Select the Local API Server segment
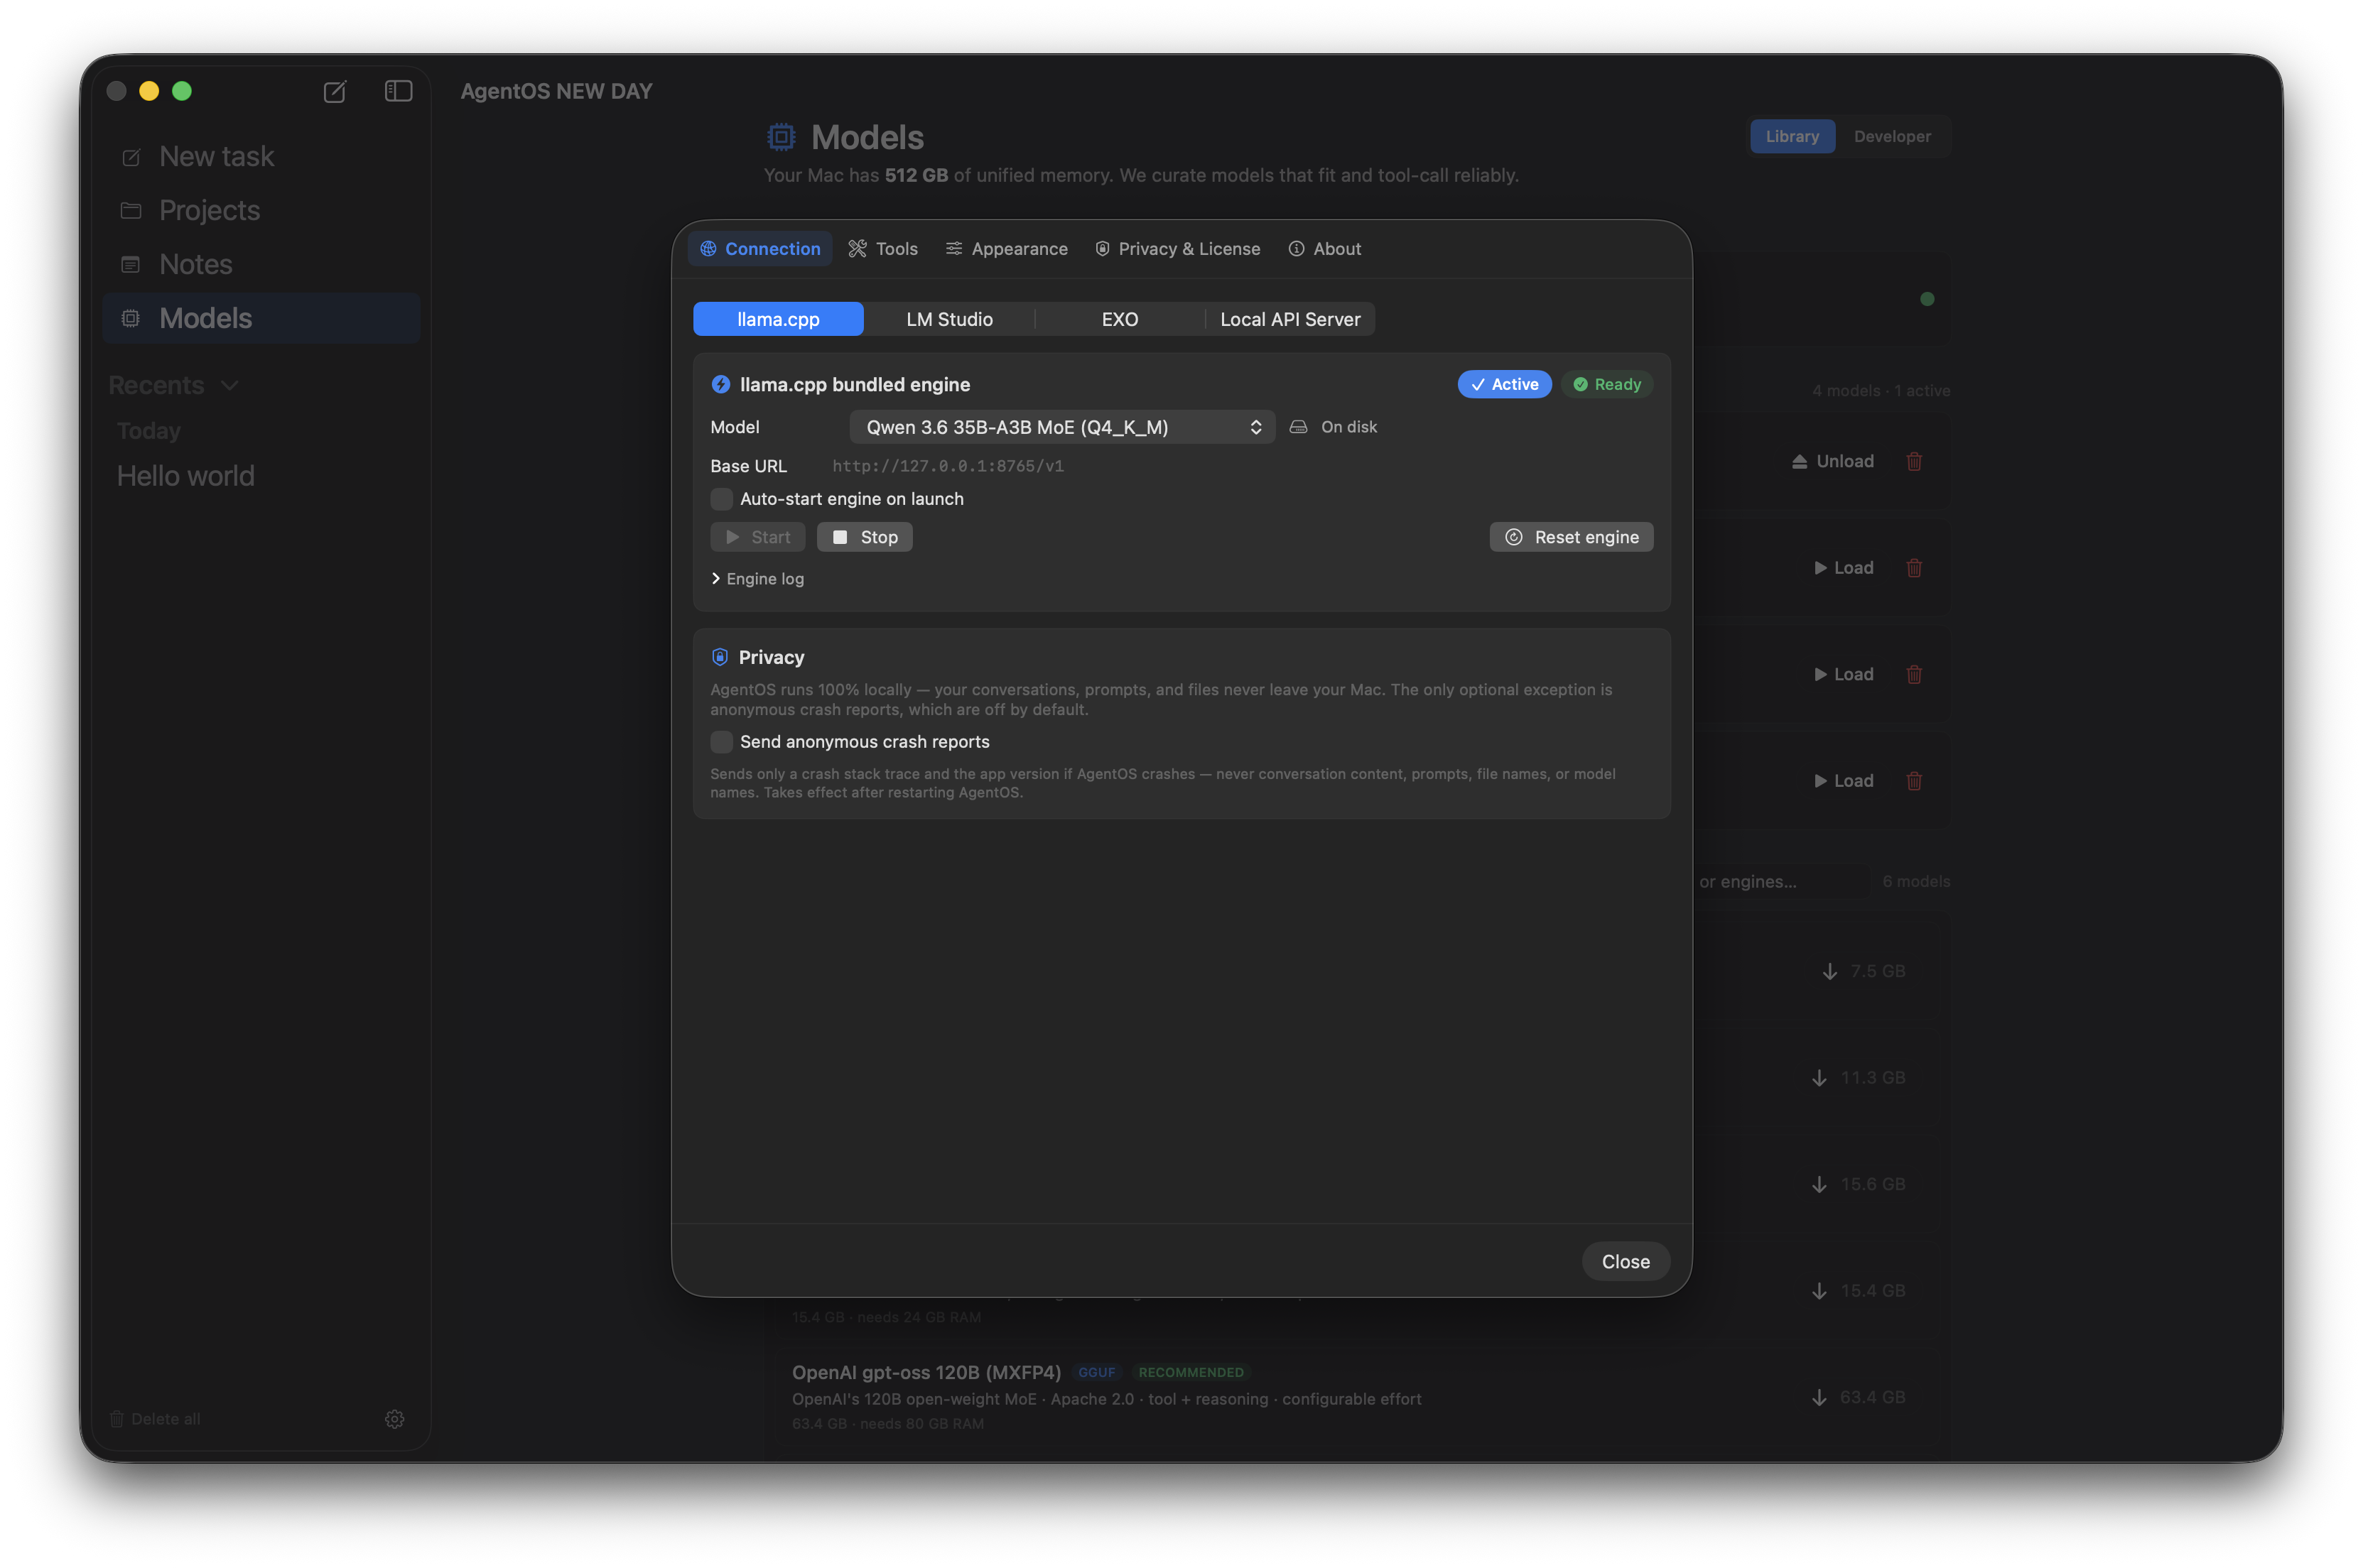 pyautogui.click(x=1289, y=319)
